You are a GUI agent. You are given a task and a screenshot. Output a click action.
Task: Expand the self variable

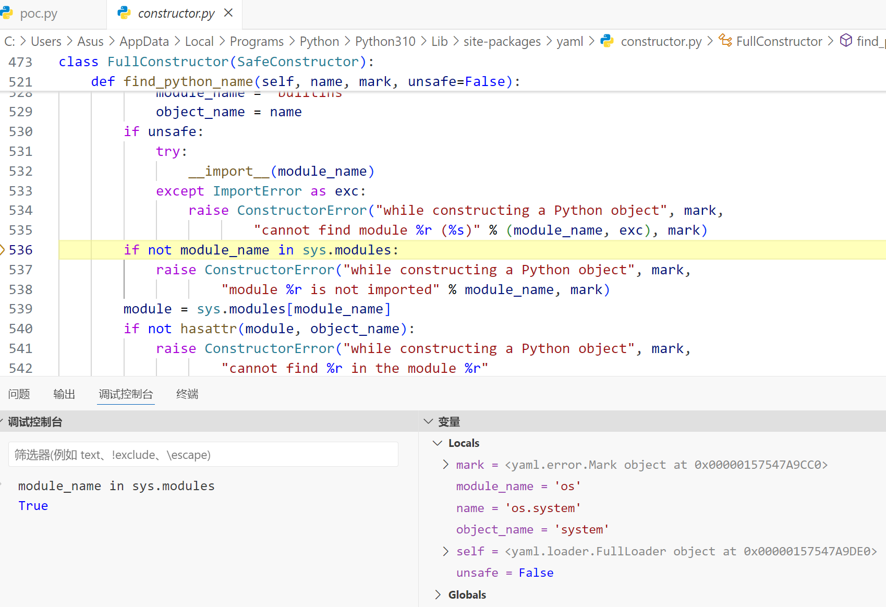(445, 551)
